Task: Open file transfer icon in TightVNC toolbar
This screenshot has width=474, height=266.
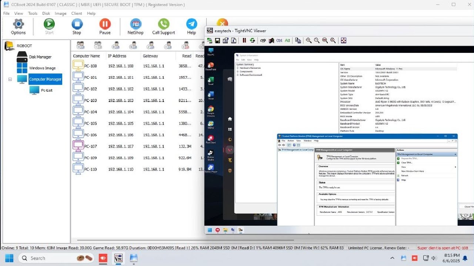Action: [298, 40]
